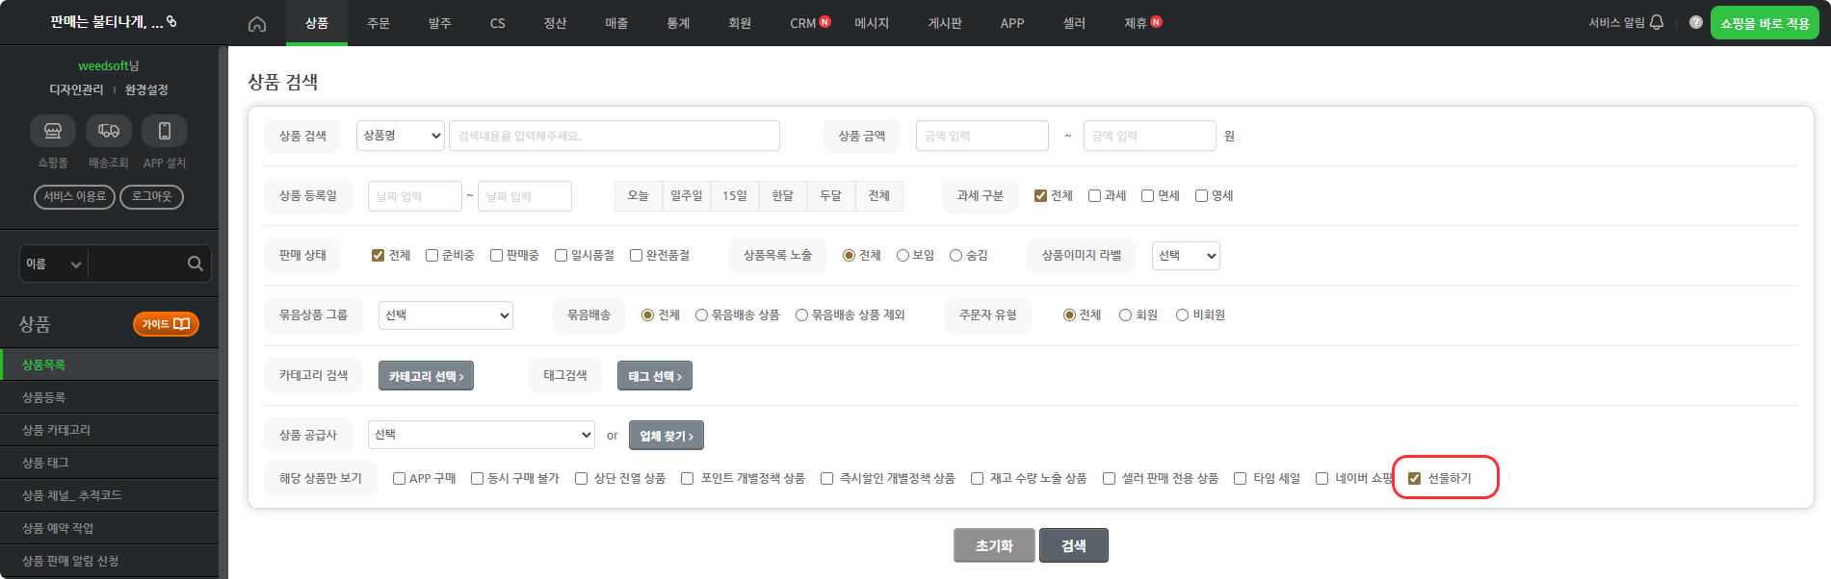This screenshot has width=1831, height=579.
Task: Open the 상품이미지 라벨 select dropdown
Action: [x=1186, y=256]
